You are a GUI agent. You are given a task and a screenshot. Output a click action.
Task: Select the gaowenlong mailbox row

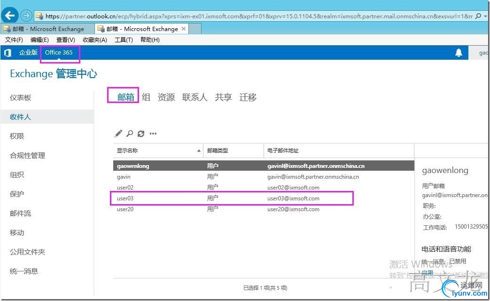[x=264, y=166]
